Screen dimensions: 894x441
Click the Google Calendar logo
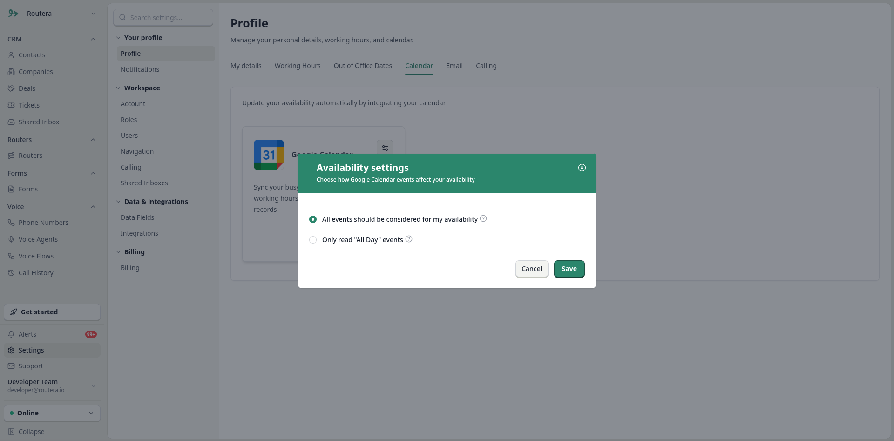click(x=269, y=155)
